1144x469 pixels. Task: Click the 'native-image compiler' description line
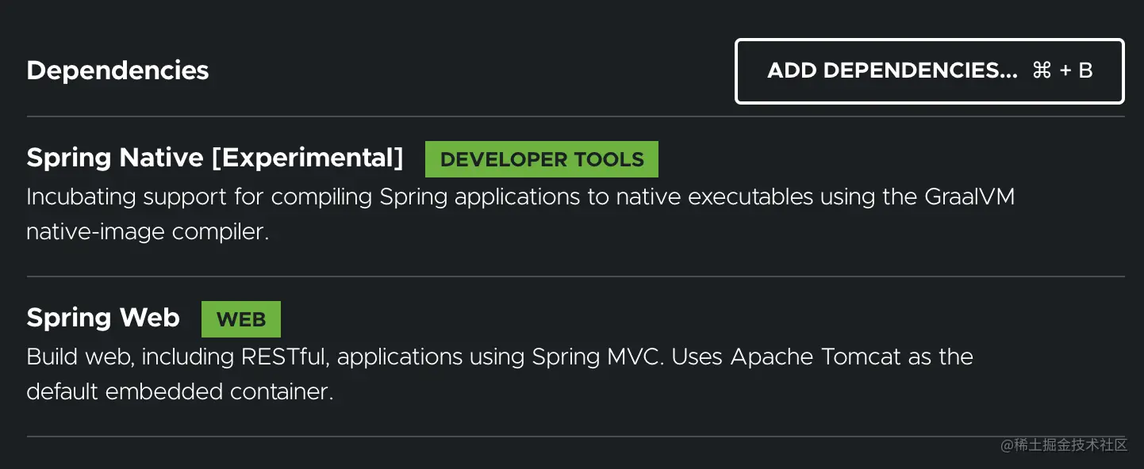point(148,232)
